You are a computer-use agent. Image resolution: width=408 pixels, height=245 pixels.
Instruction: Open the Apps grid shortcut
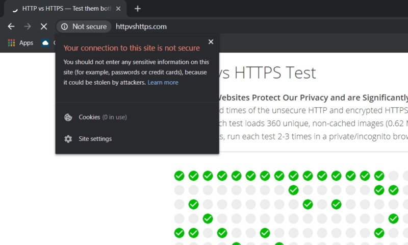pyautogui.click(x=20, y=43)
